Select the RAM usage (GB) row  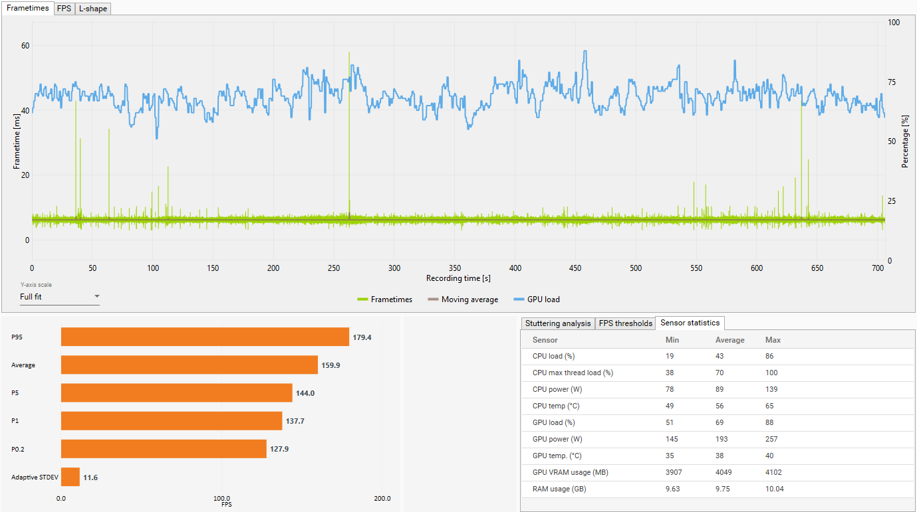pos(717,489)
